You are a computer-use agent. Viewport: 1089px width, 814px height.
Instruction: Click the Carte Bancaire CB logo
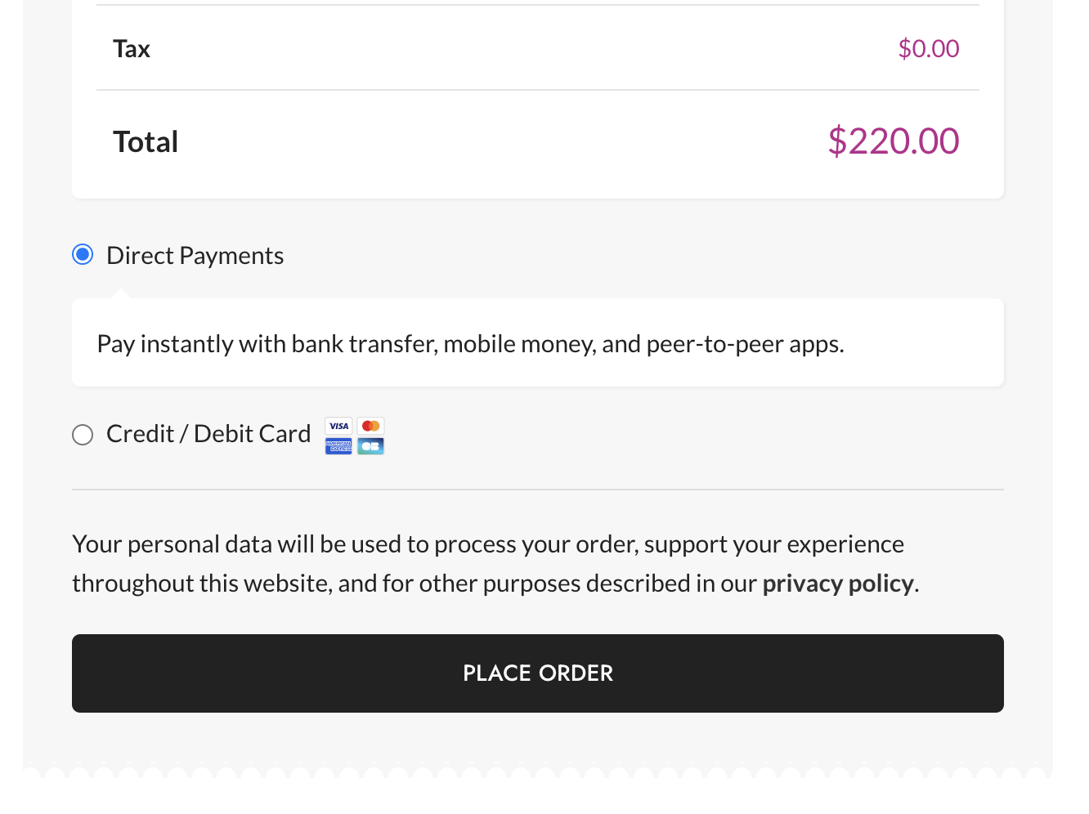[370, 446]
